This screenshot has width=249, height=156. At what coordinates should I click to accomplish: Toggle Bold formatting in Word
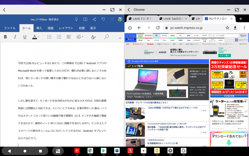[x=5, y=37]
